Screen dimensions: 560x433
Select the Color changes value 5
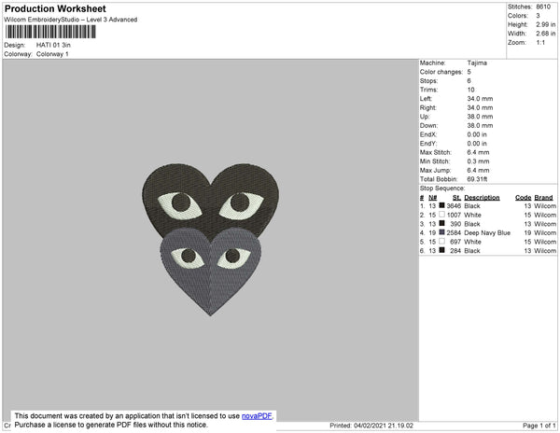(469, 72)
